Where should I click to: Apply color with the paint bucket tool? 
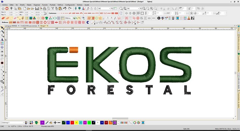coord(51,122)
